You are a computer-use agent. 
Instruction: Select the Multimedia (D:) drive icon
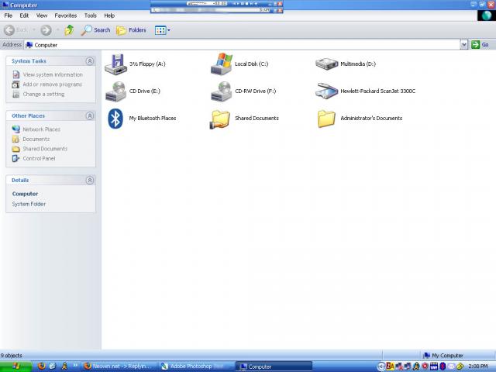click(x=327, y=64)
